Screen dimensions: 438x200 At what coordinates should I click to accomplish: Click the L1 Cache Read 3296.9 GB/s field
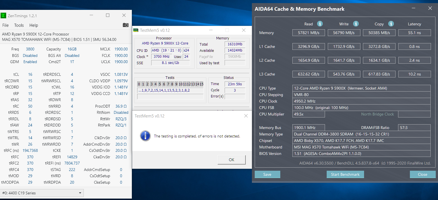pos(308,46)
